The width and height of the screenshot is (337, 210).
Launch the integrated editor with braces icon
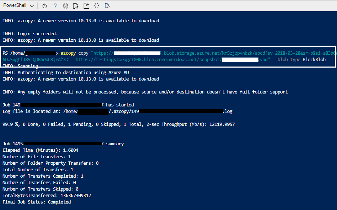[97, 5]
